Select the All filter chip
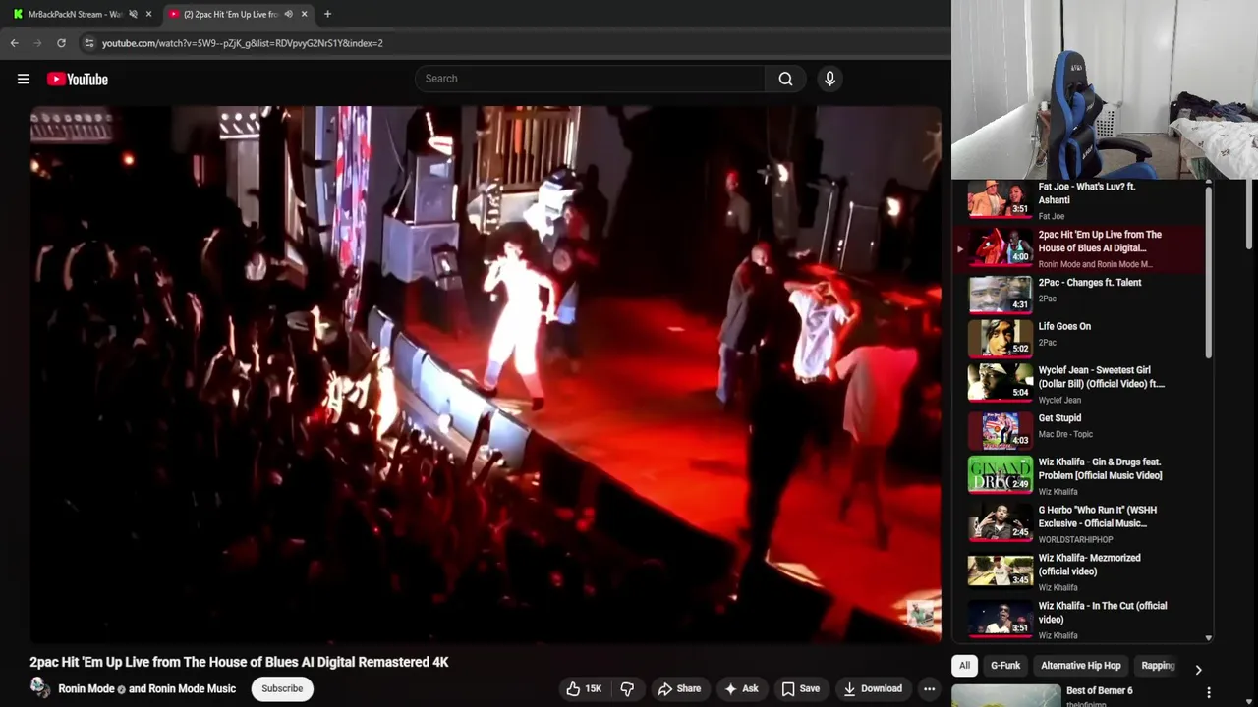 pos(964,666)
